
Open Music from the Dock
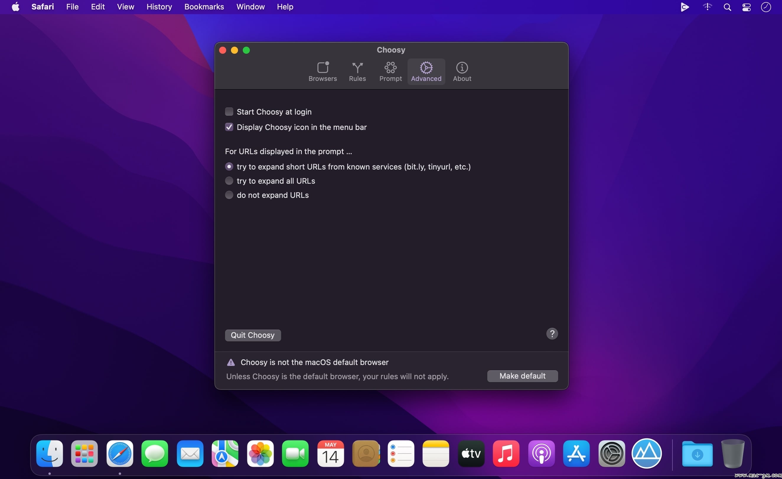506,453
